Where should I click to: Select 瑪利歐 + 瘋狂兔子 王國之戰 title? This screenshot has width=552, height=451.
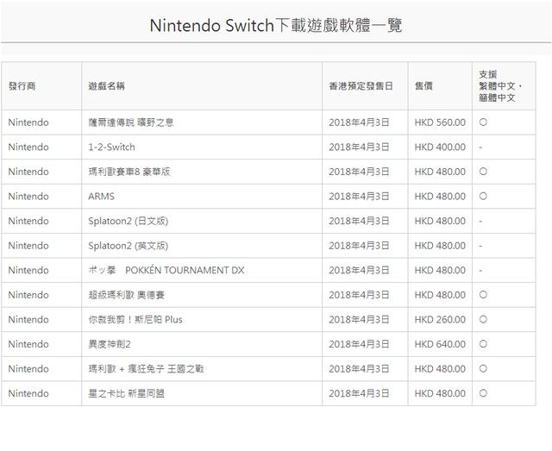click(146, 368)
